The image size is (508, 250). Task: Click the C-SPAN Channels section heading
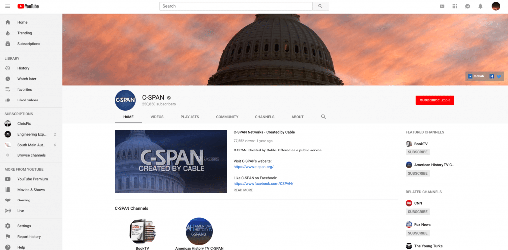[x=131, y=208]
